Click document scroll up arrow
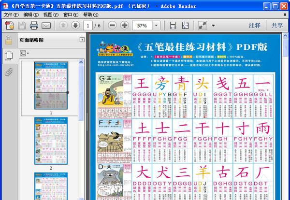The width and height of the screenshot is (290, 200). pyautogui.click(x=285, y=35)
